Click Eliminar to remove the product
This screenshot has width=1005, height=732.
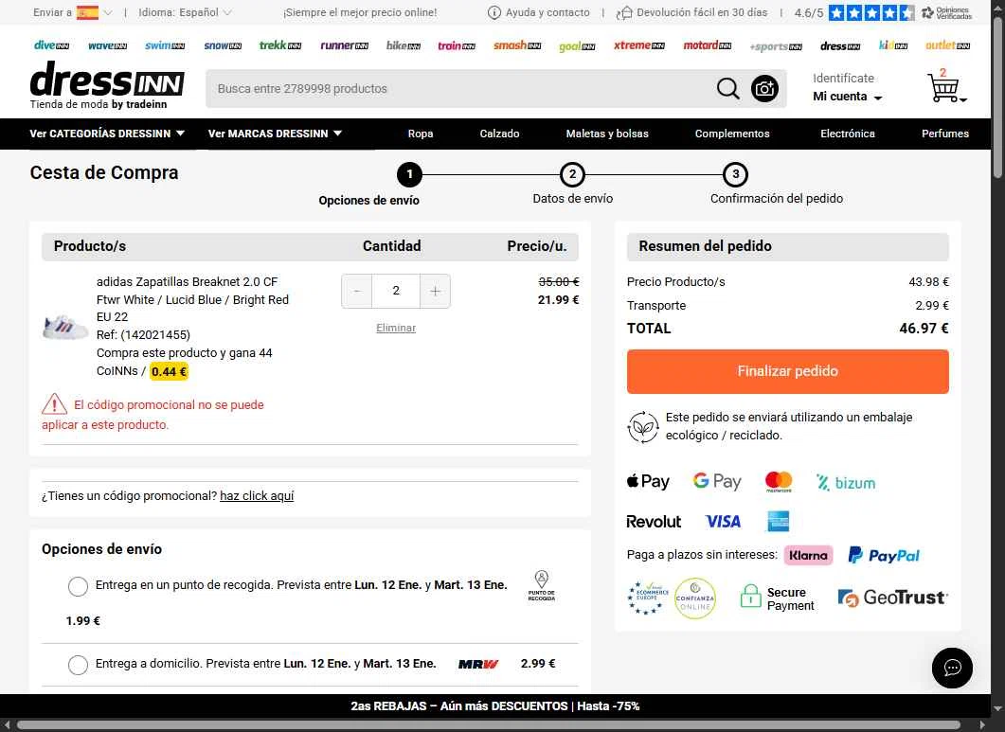pos(395,328)
